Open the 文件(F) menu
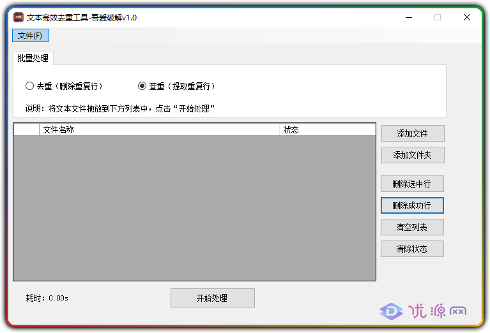This screenshot has width=490, height=333. tap(30, 36)
